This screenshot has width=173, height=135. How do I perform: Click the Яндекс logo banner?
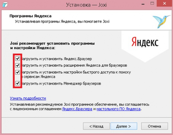145,46
